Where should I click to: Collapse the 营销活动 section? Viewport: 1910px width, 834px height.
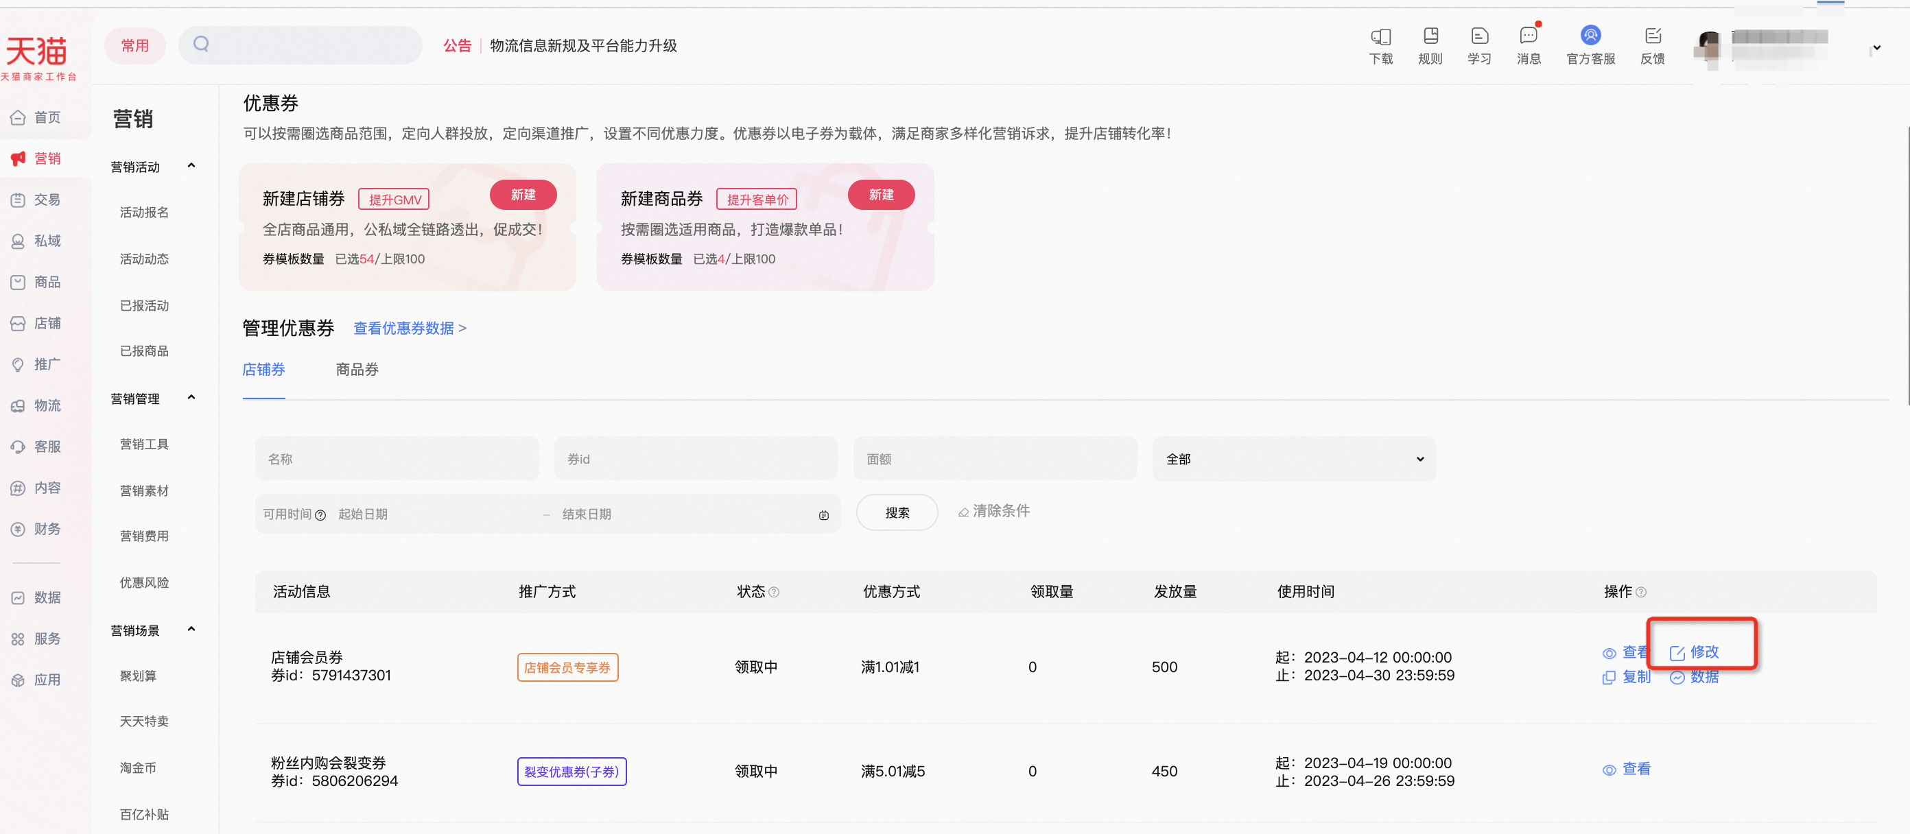click(191, 166)
